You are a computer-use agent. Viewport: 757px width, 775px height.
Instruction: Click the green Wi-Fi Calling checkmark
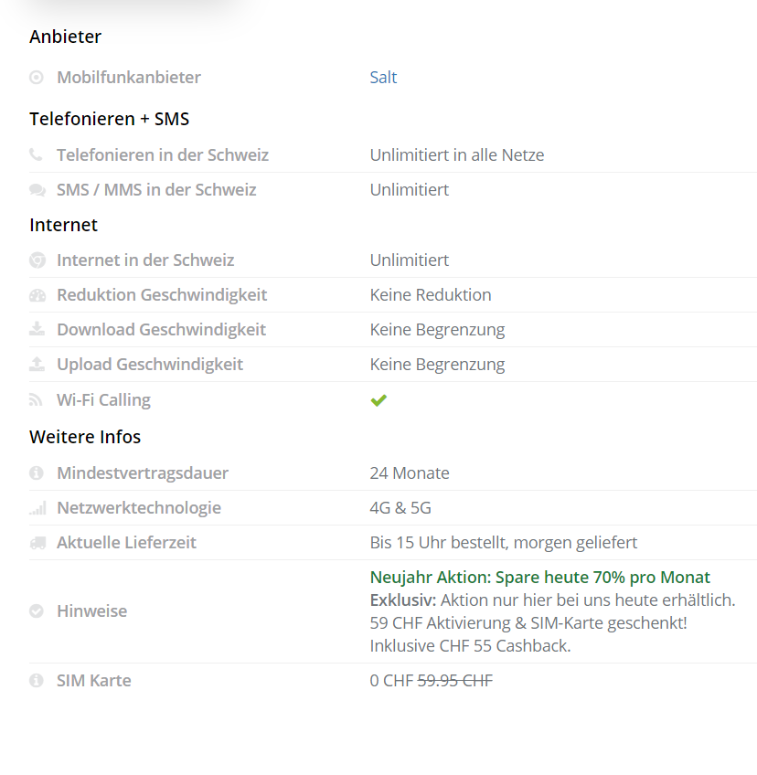378,400
